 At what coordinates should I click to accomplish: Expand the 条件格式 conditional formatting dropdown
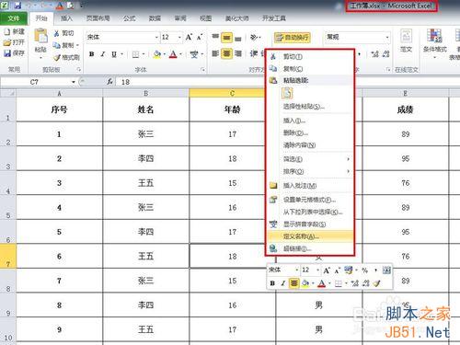tap(434, 57)
